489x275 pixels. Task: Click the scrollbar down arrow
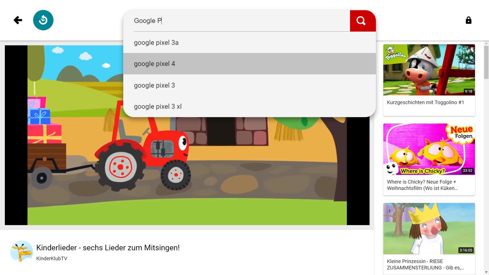click(x=486, y=272)
